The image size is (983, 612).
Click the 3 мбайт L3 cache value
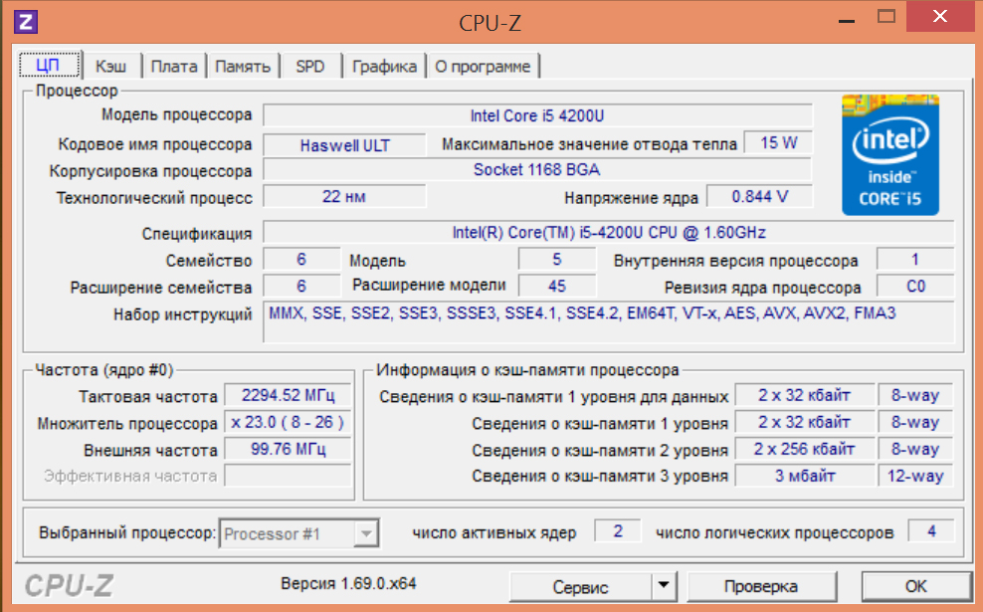click(x=804, y=476)
